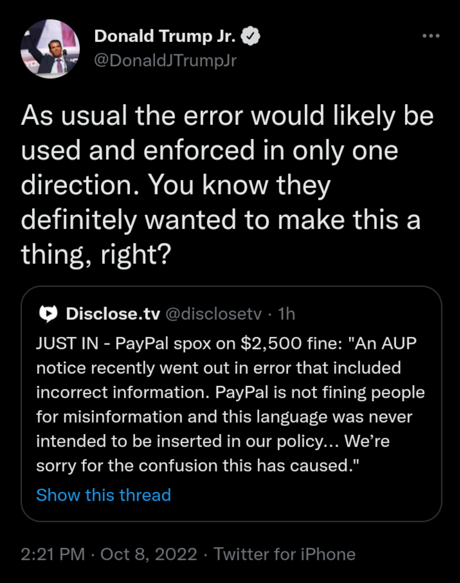The image size is (460, 583).
Task: Select the main tweet text starting "As usual"
Action: (227, 116)
